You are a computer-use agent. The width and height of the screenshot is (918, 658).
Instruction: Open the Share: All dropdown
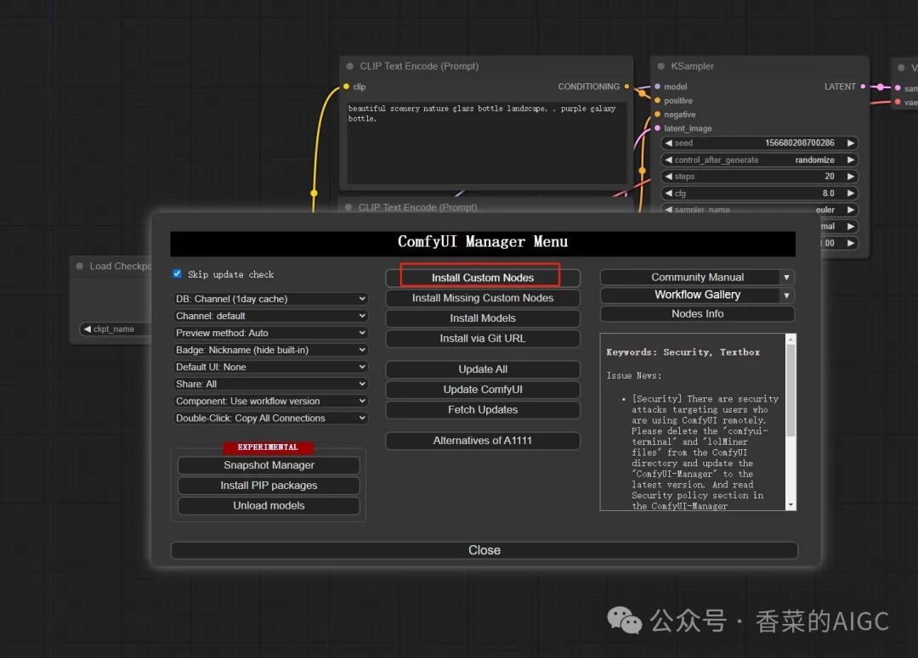270,384
